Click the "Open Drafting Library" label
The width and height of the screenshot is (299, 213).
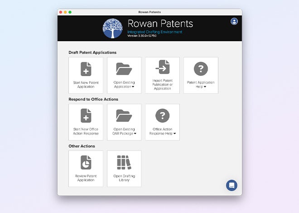point(124,178)
